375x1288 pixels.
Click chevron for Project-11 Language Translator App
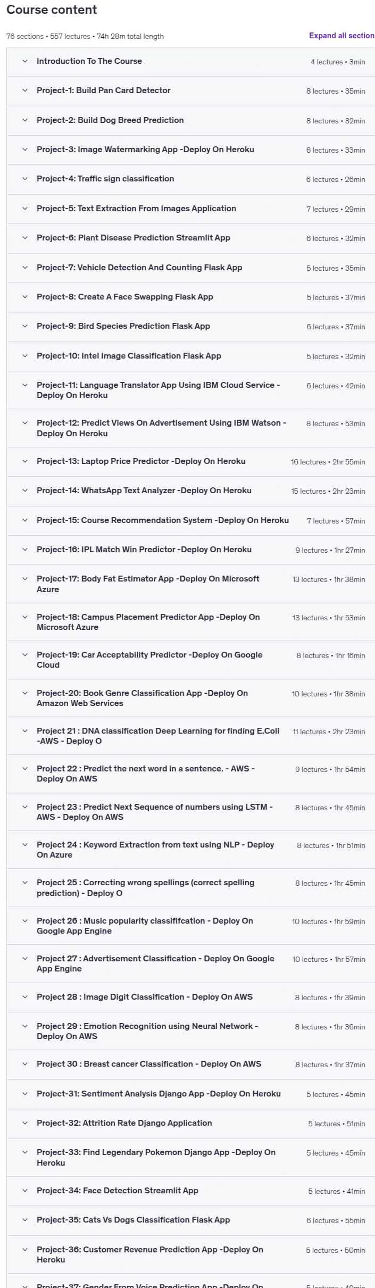coord(25,385)
